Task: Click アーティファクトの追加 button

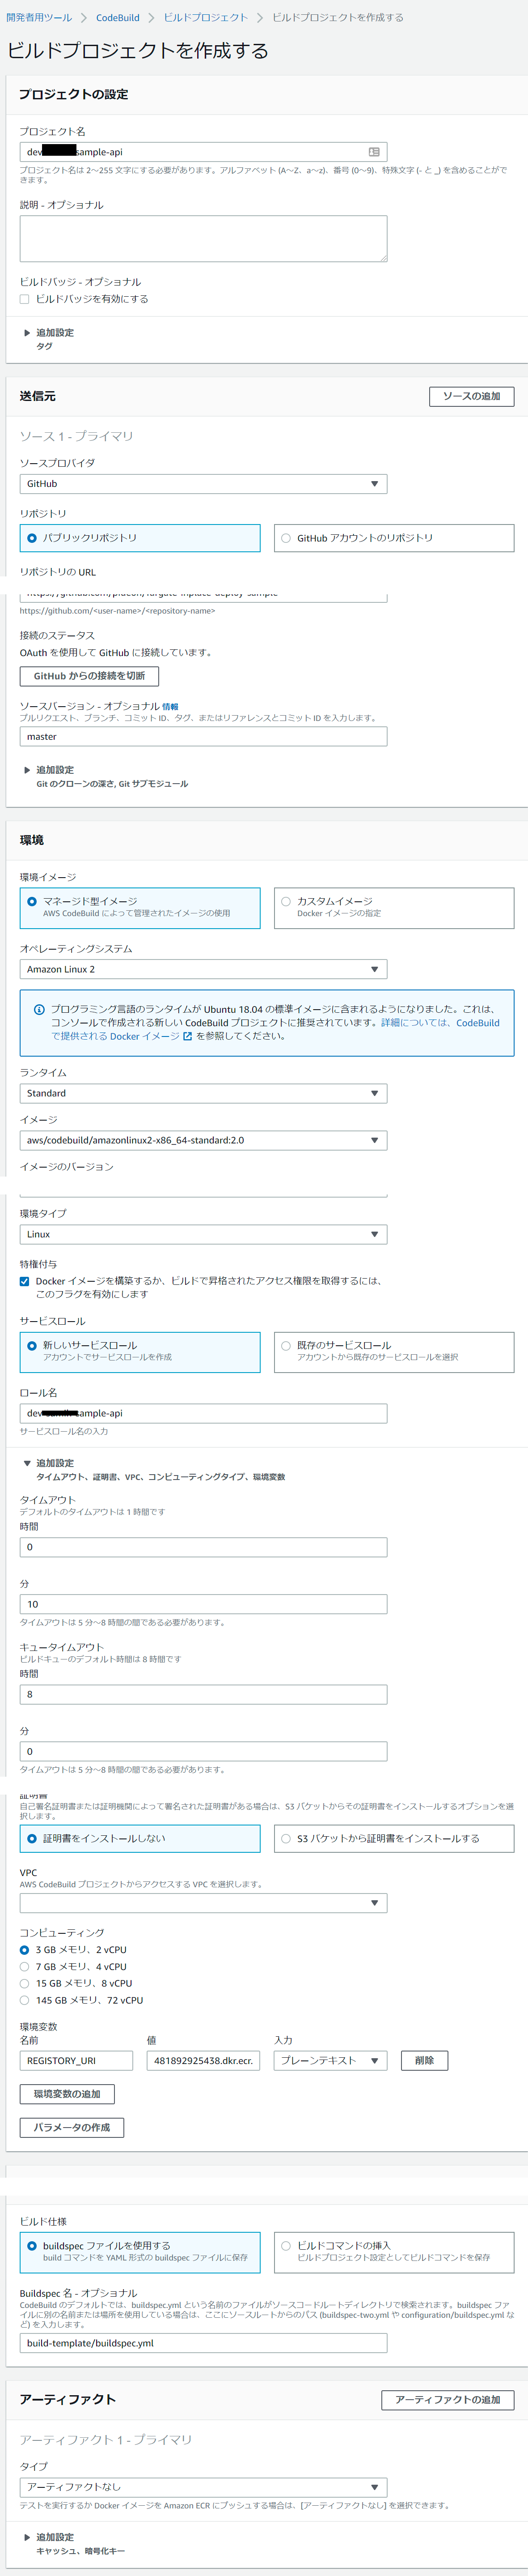Action: click(447, 2400)
